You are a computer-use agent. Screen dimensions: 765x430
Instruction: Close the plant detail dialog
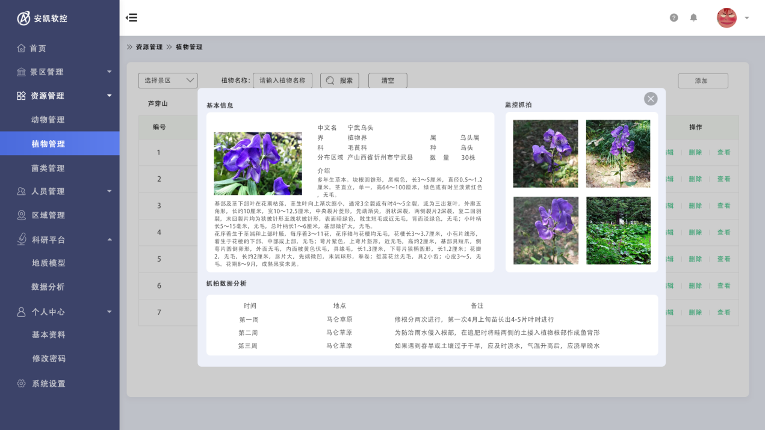[x=650, y=99]
